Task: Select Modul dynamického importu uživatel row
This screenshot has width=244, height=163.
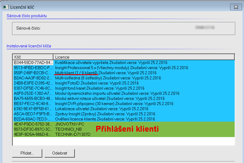Action: tap(117, 93)
